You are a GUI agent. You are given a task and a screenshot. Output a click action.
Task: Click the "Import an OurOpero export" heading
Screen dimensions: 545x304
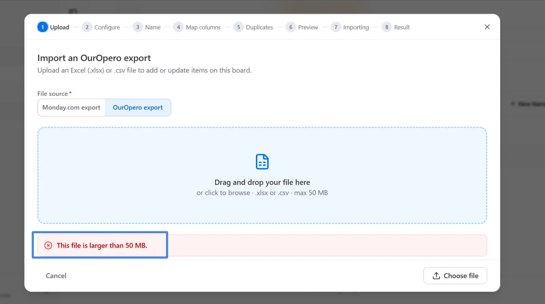[x=94, y=58]
